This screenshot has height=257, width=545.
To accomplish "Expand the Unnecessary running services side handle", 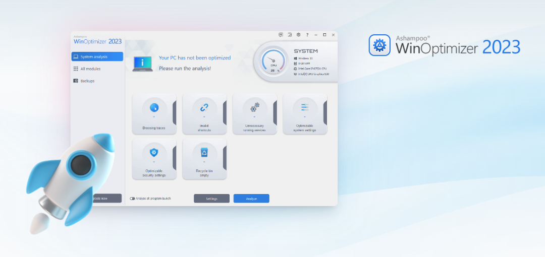I will coord(275,113).
